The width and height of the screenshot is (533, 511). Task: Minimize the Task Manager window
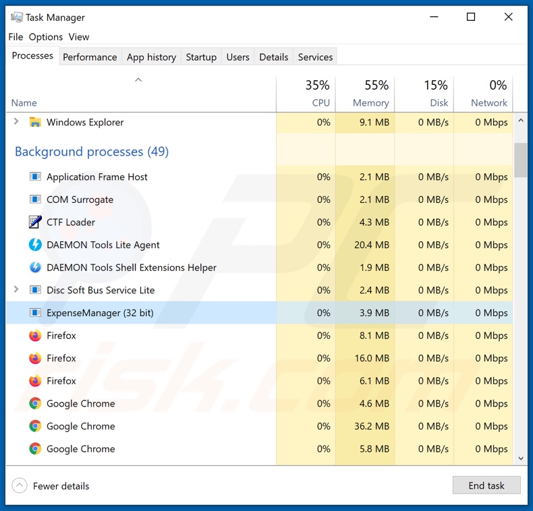pyautogui.click(x=434, y=17)
